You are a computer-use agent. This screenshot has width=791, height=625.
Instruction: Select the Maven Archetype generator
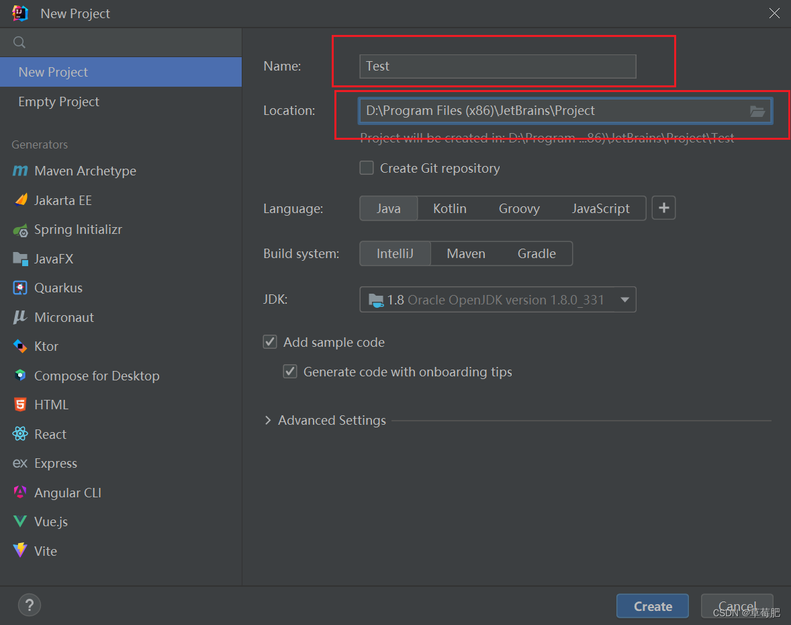tap(82, 171)
